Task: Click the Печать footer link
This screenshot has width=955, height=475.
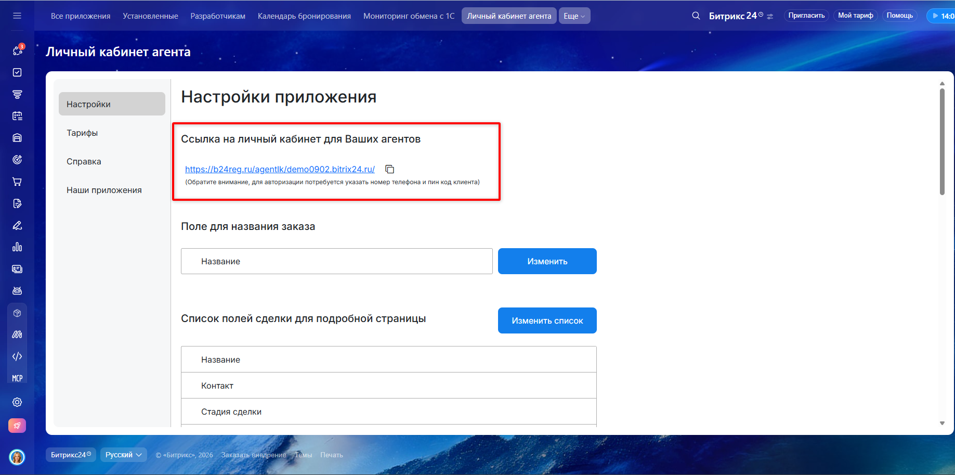Action: [332, 455]
